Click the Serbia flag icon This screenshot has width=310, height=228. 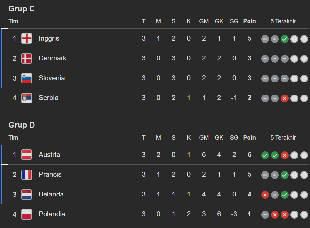click(x=27, y=98)
